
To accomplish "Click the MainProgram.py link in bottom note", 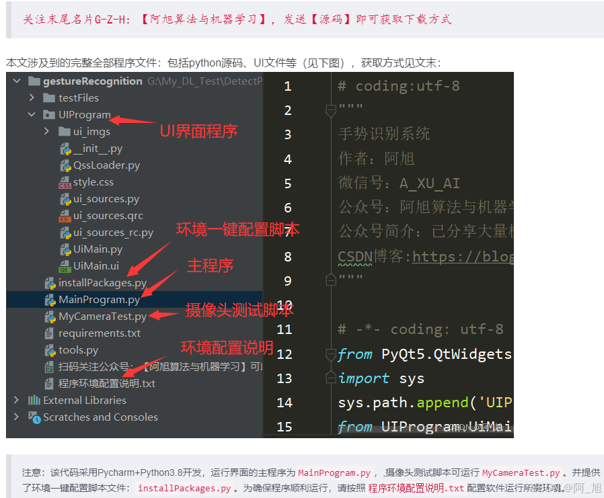I will (334, 472).
